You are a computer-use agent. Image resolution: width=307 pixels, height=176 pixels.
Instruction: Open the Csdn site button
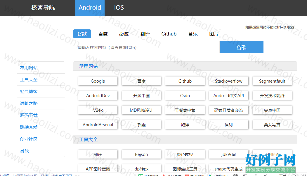(185, 95)
